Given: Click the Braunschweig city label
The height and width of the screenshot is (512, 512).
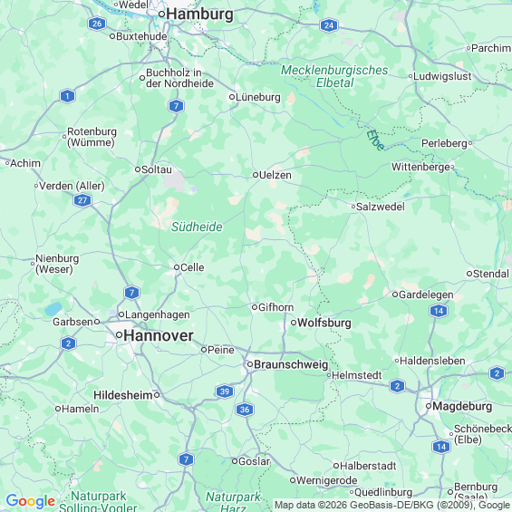Looking at the screenshot, I should [x=291, y=364].
